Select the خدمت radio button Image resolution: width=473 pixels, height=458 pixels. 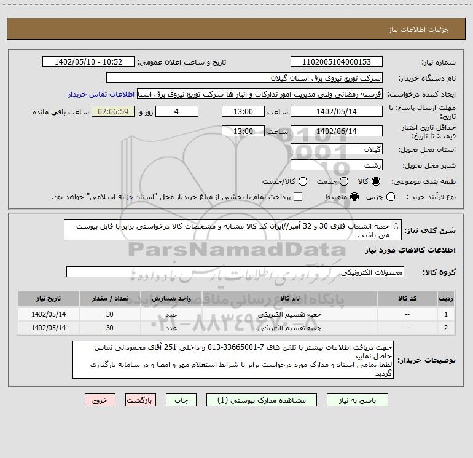[x=344, y=181]
